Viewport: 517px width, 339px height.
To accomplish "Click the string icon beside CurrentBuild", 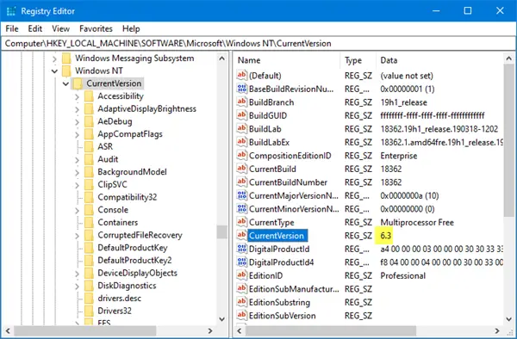I will [241, 169].
